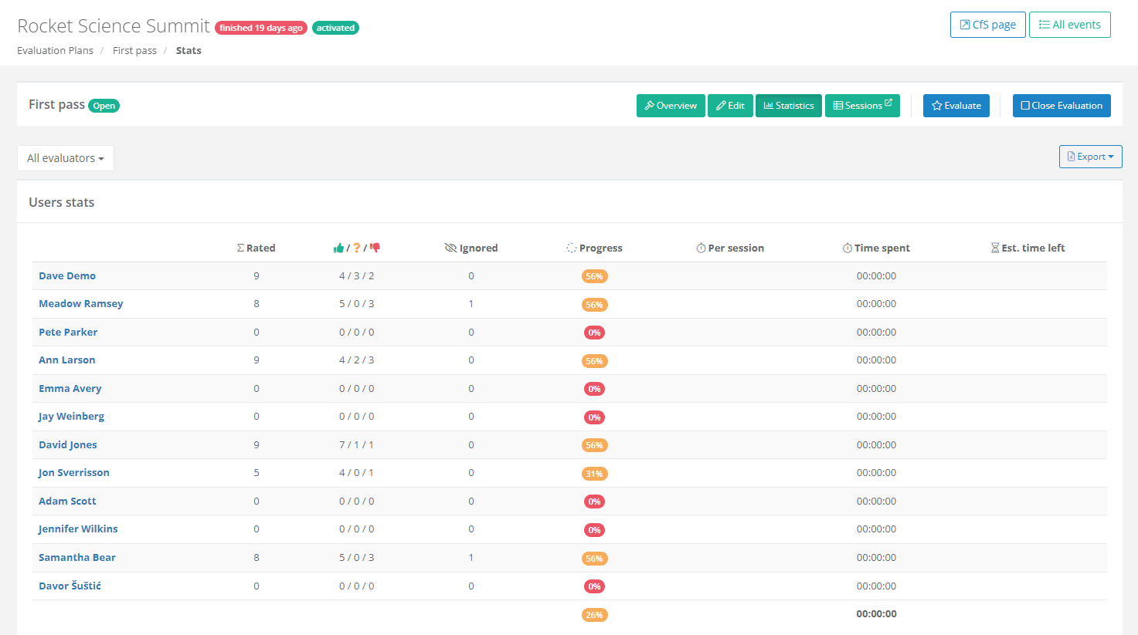Click the Evaluate star button
Screen dimensions: 1138x635
956,106
